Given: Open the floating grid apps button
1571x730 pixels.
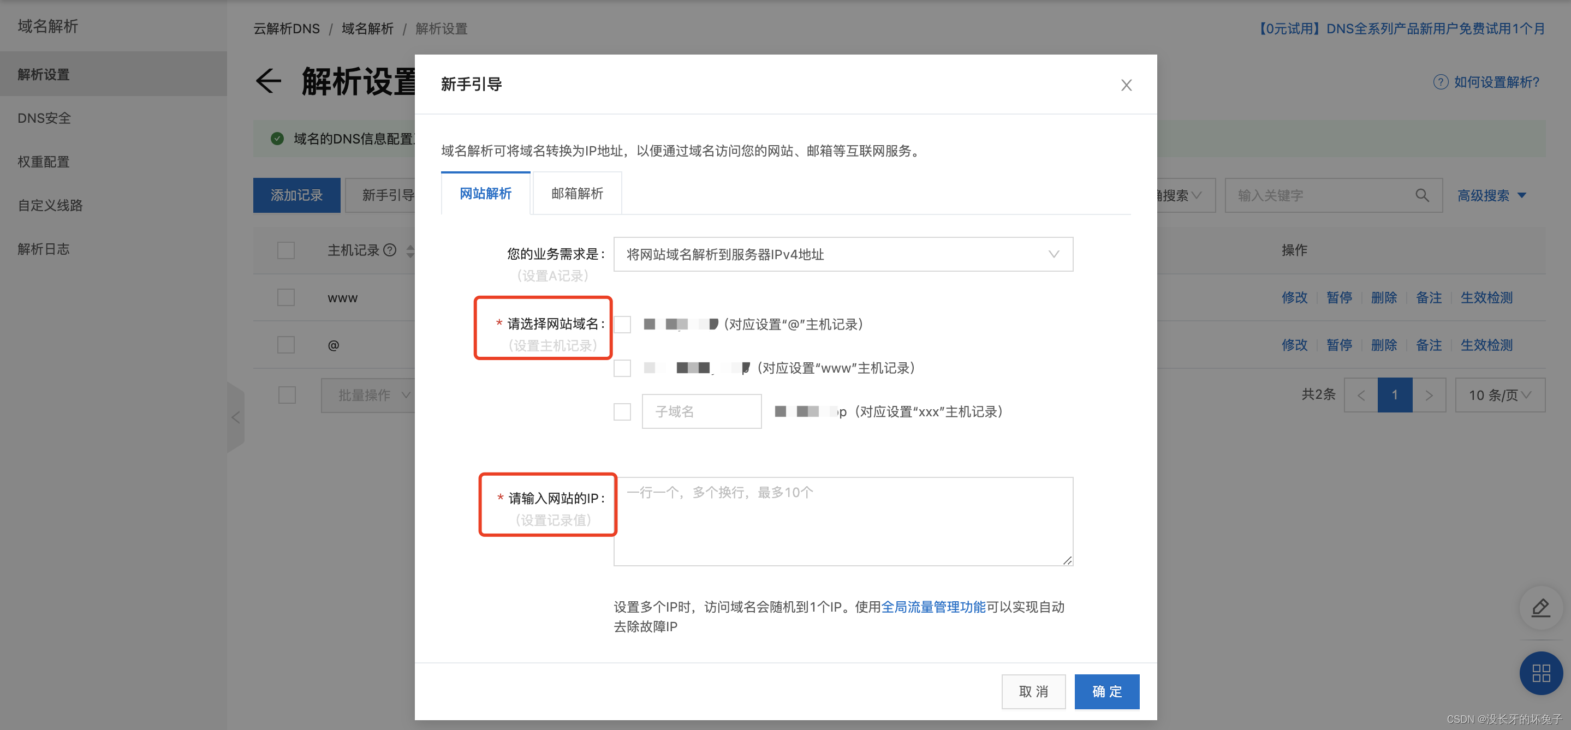Looking at the screenshot, I should point(1540,673).
